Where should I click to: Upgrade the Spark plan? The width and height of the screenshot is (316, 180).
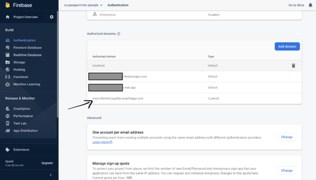click(47, 163)
